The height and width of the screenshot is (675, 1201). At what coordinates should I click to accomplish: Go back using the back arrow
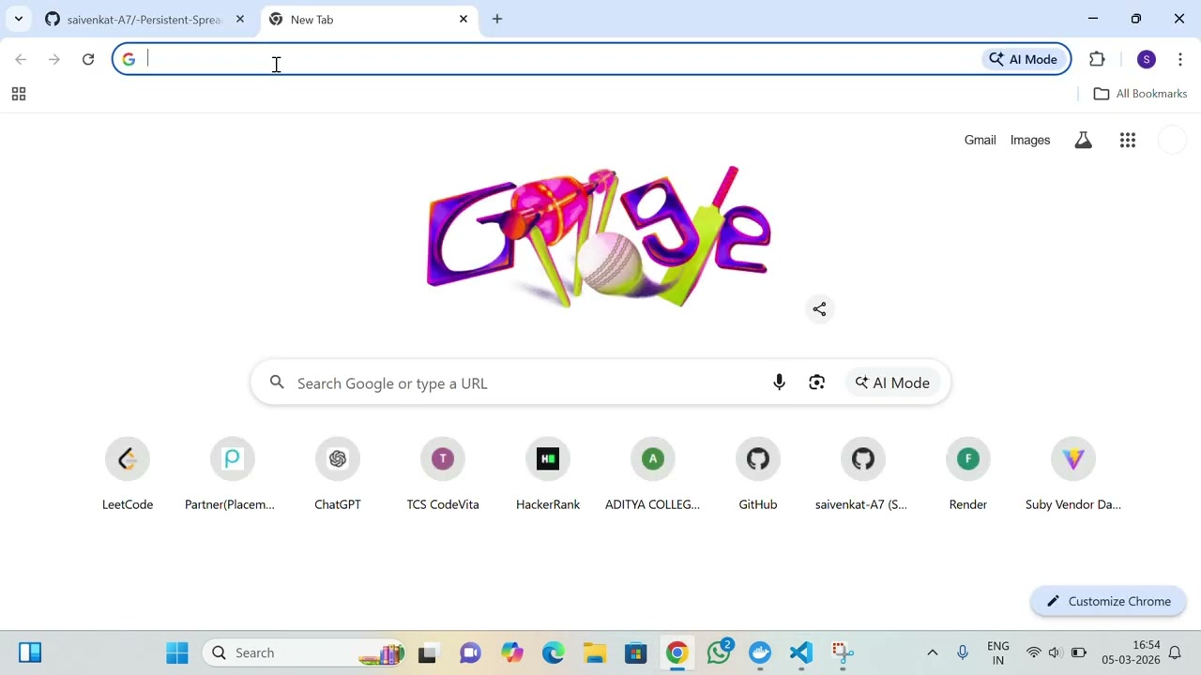[21, 59]
